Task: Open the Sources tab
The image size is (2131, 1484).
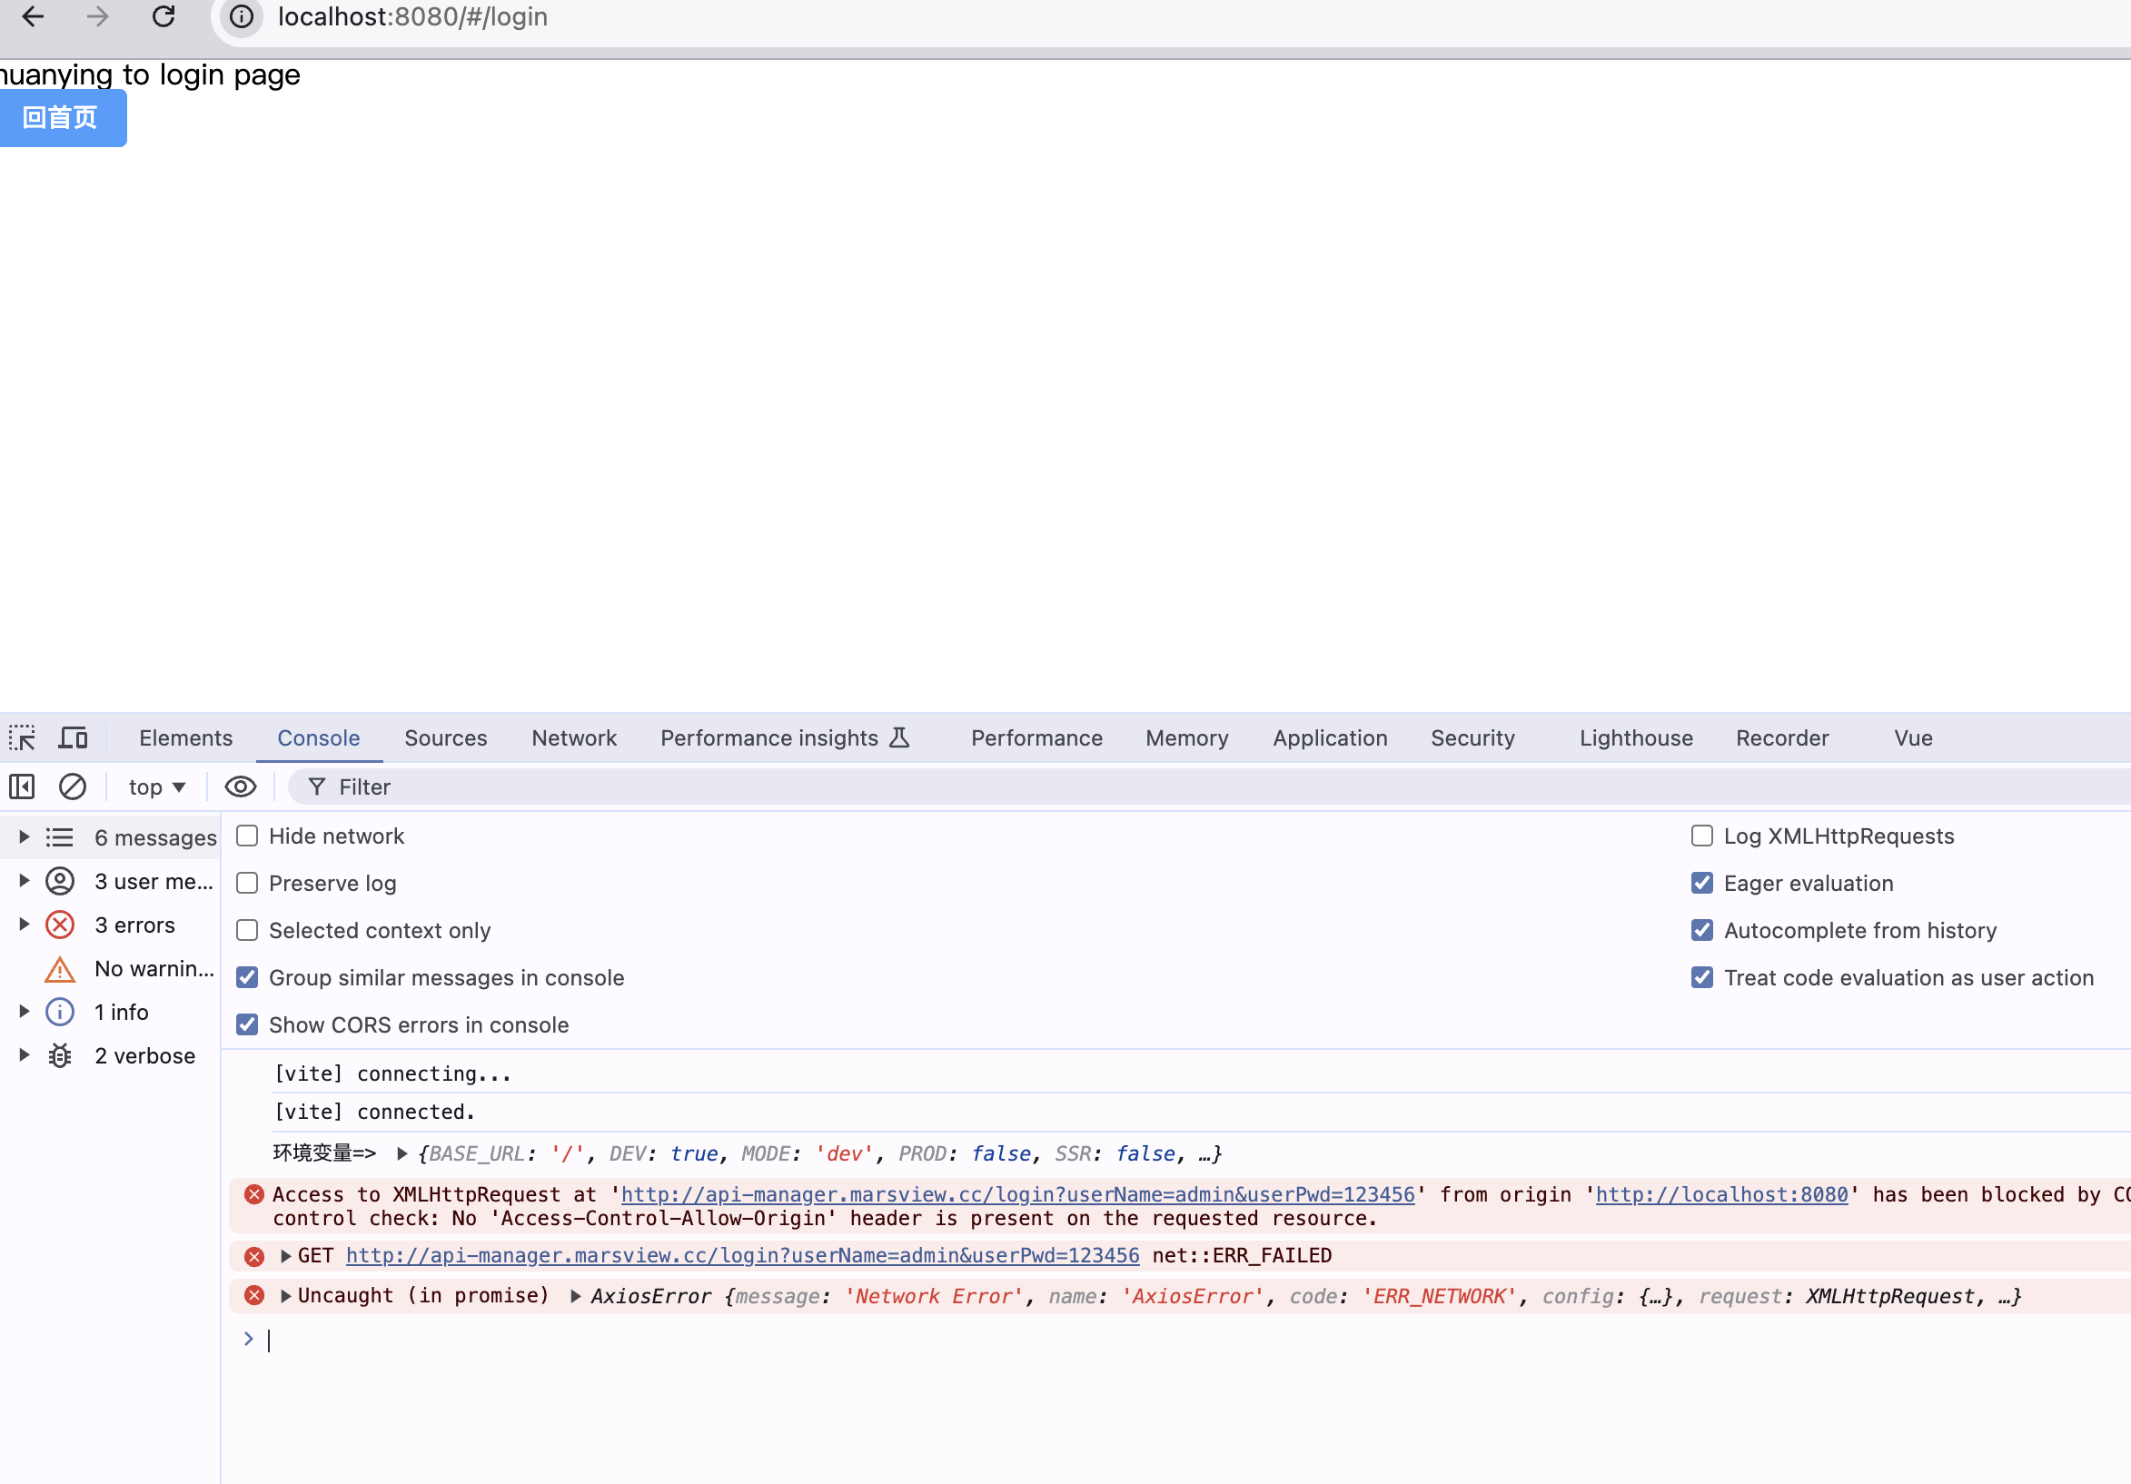Action: (x=445, y=738)
